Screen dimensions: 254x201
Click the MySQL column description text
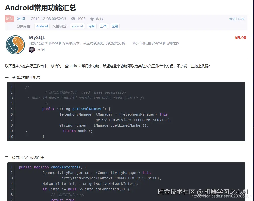[104, 43]
